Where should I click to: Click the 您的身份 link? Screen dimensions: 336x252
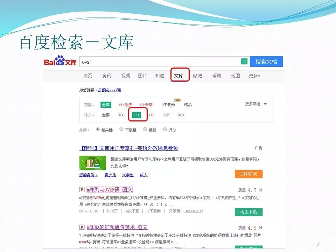click(89, 175)
